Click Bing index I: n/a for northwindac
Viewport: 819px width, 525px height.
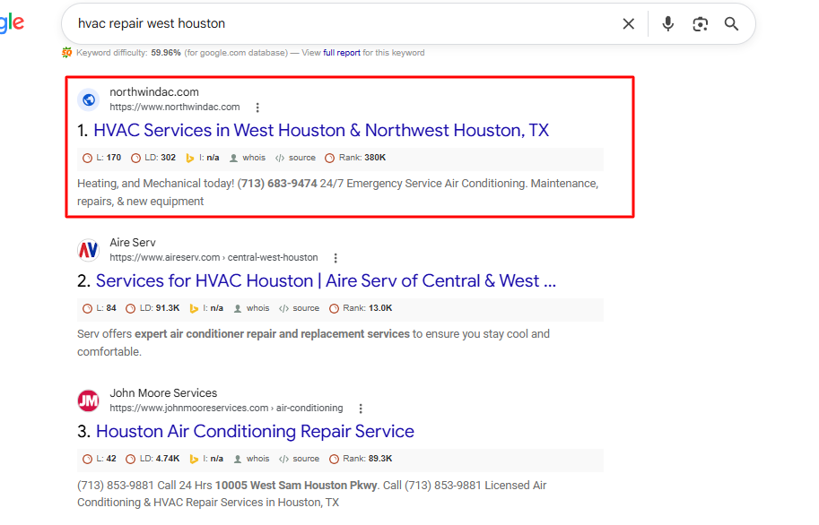click(x=203, y=158)
